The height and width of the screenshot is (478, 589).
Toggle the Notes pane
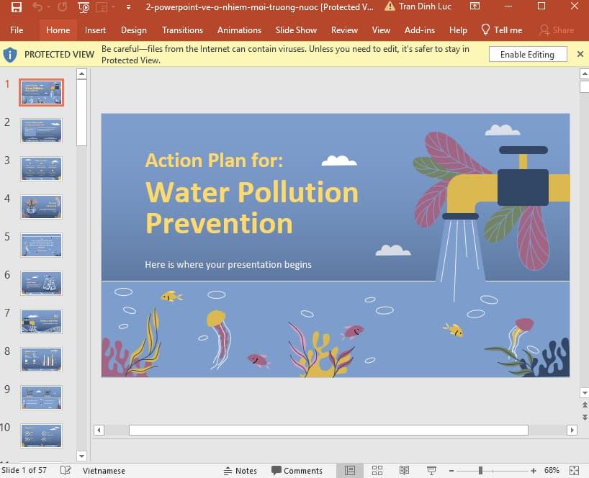tap(240, 470)
